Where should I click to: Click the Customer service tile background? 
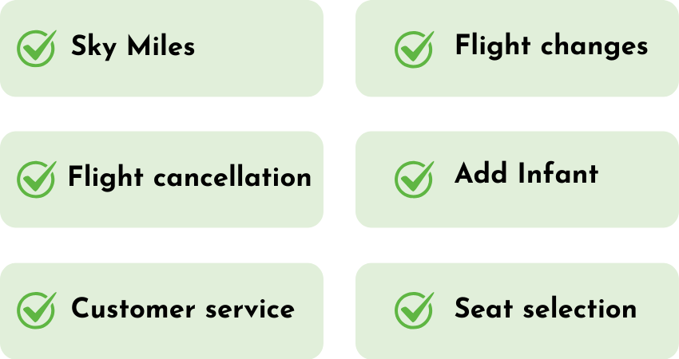(173, 341)
